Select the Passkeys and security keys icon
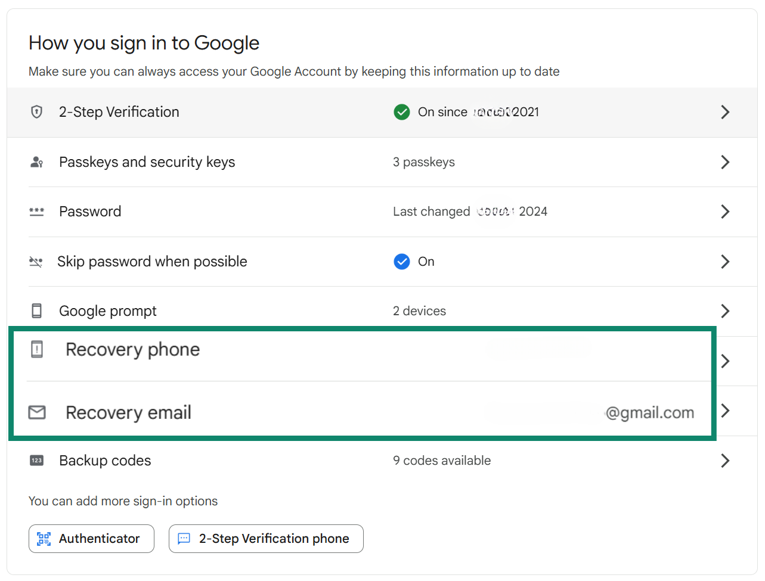765x581 pixels. point(36,161)
